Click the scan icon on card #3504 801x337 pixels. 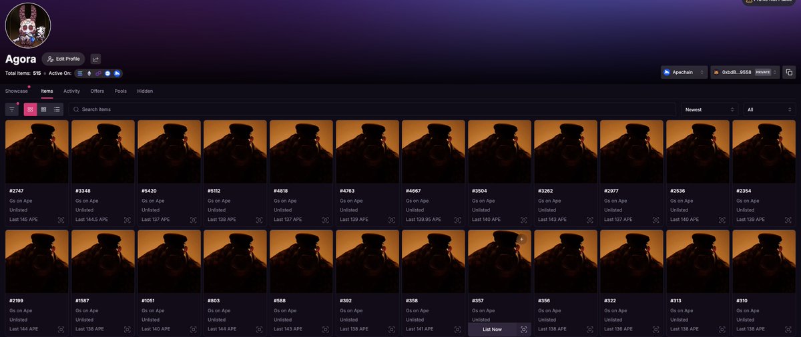pyautogui.click(x=523, y=220)
